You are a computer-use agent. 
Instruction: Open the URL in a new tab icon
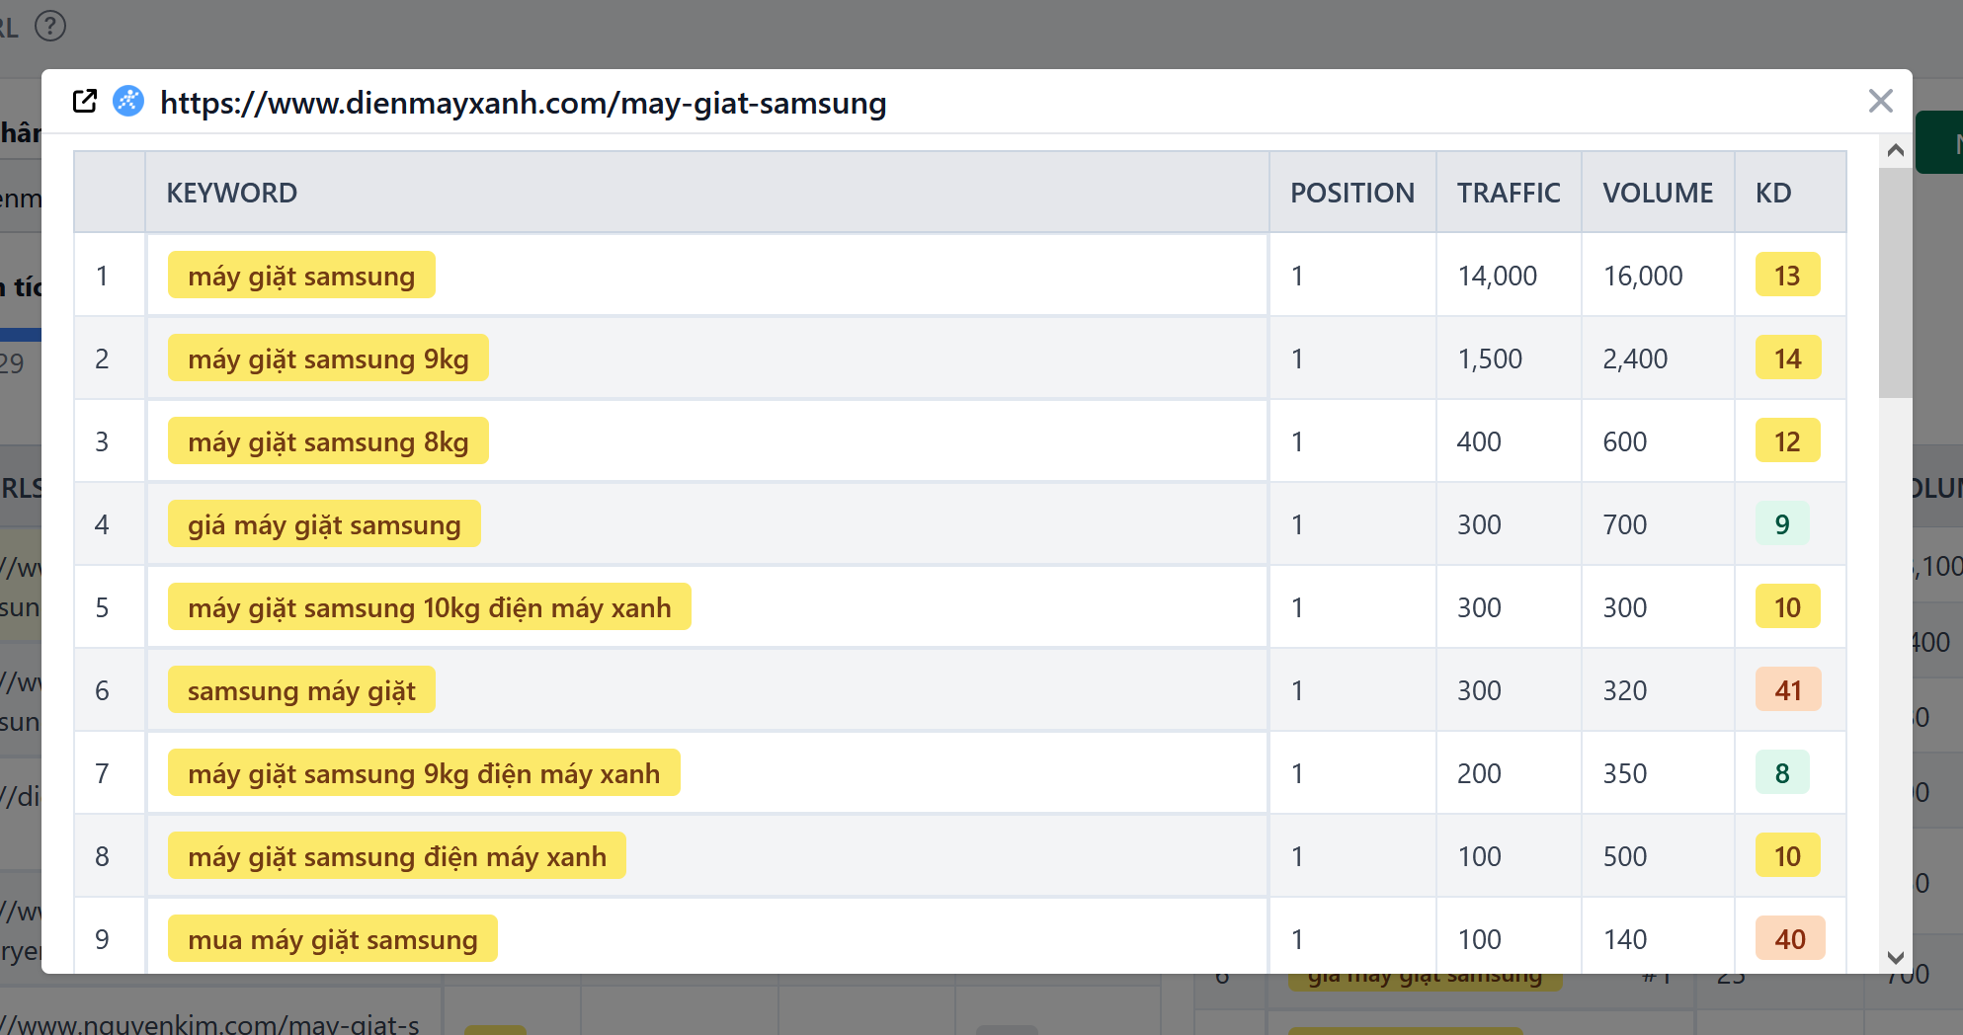tap(85, 102)
